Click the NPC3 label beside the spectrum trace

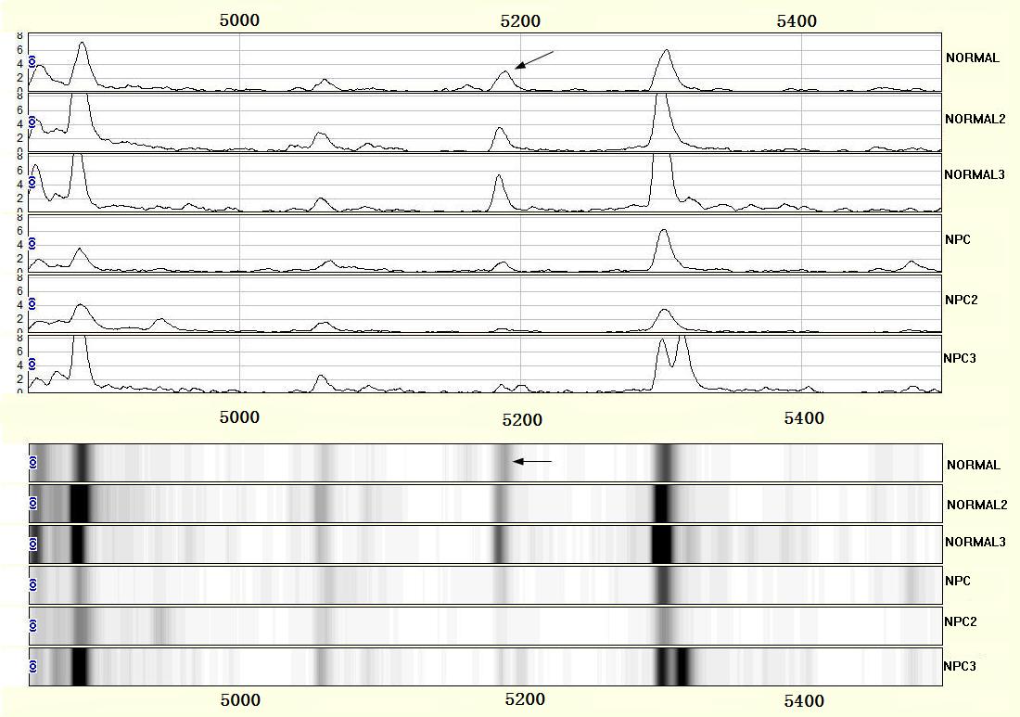960,358
